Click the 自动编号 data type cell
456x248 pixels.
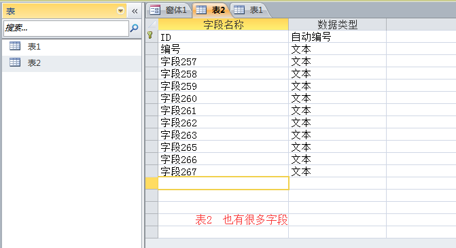pyautogui.click(x=337, y=37)
